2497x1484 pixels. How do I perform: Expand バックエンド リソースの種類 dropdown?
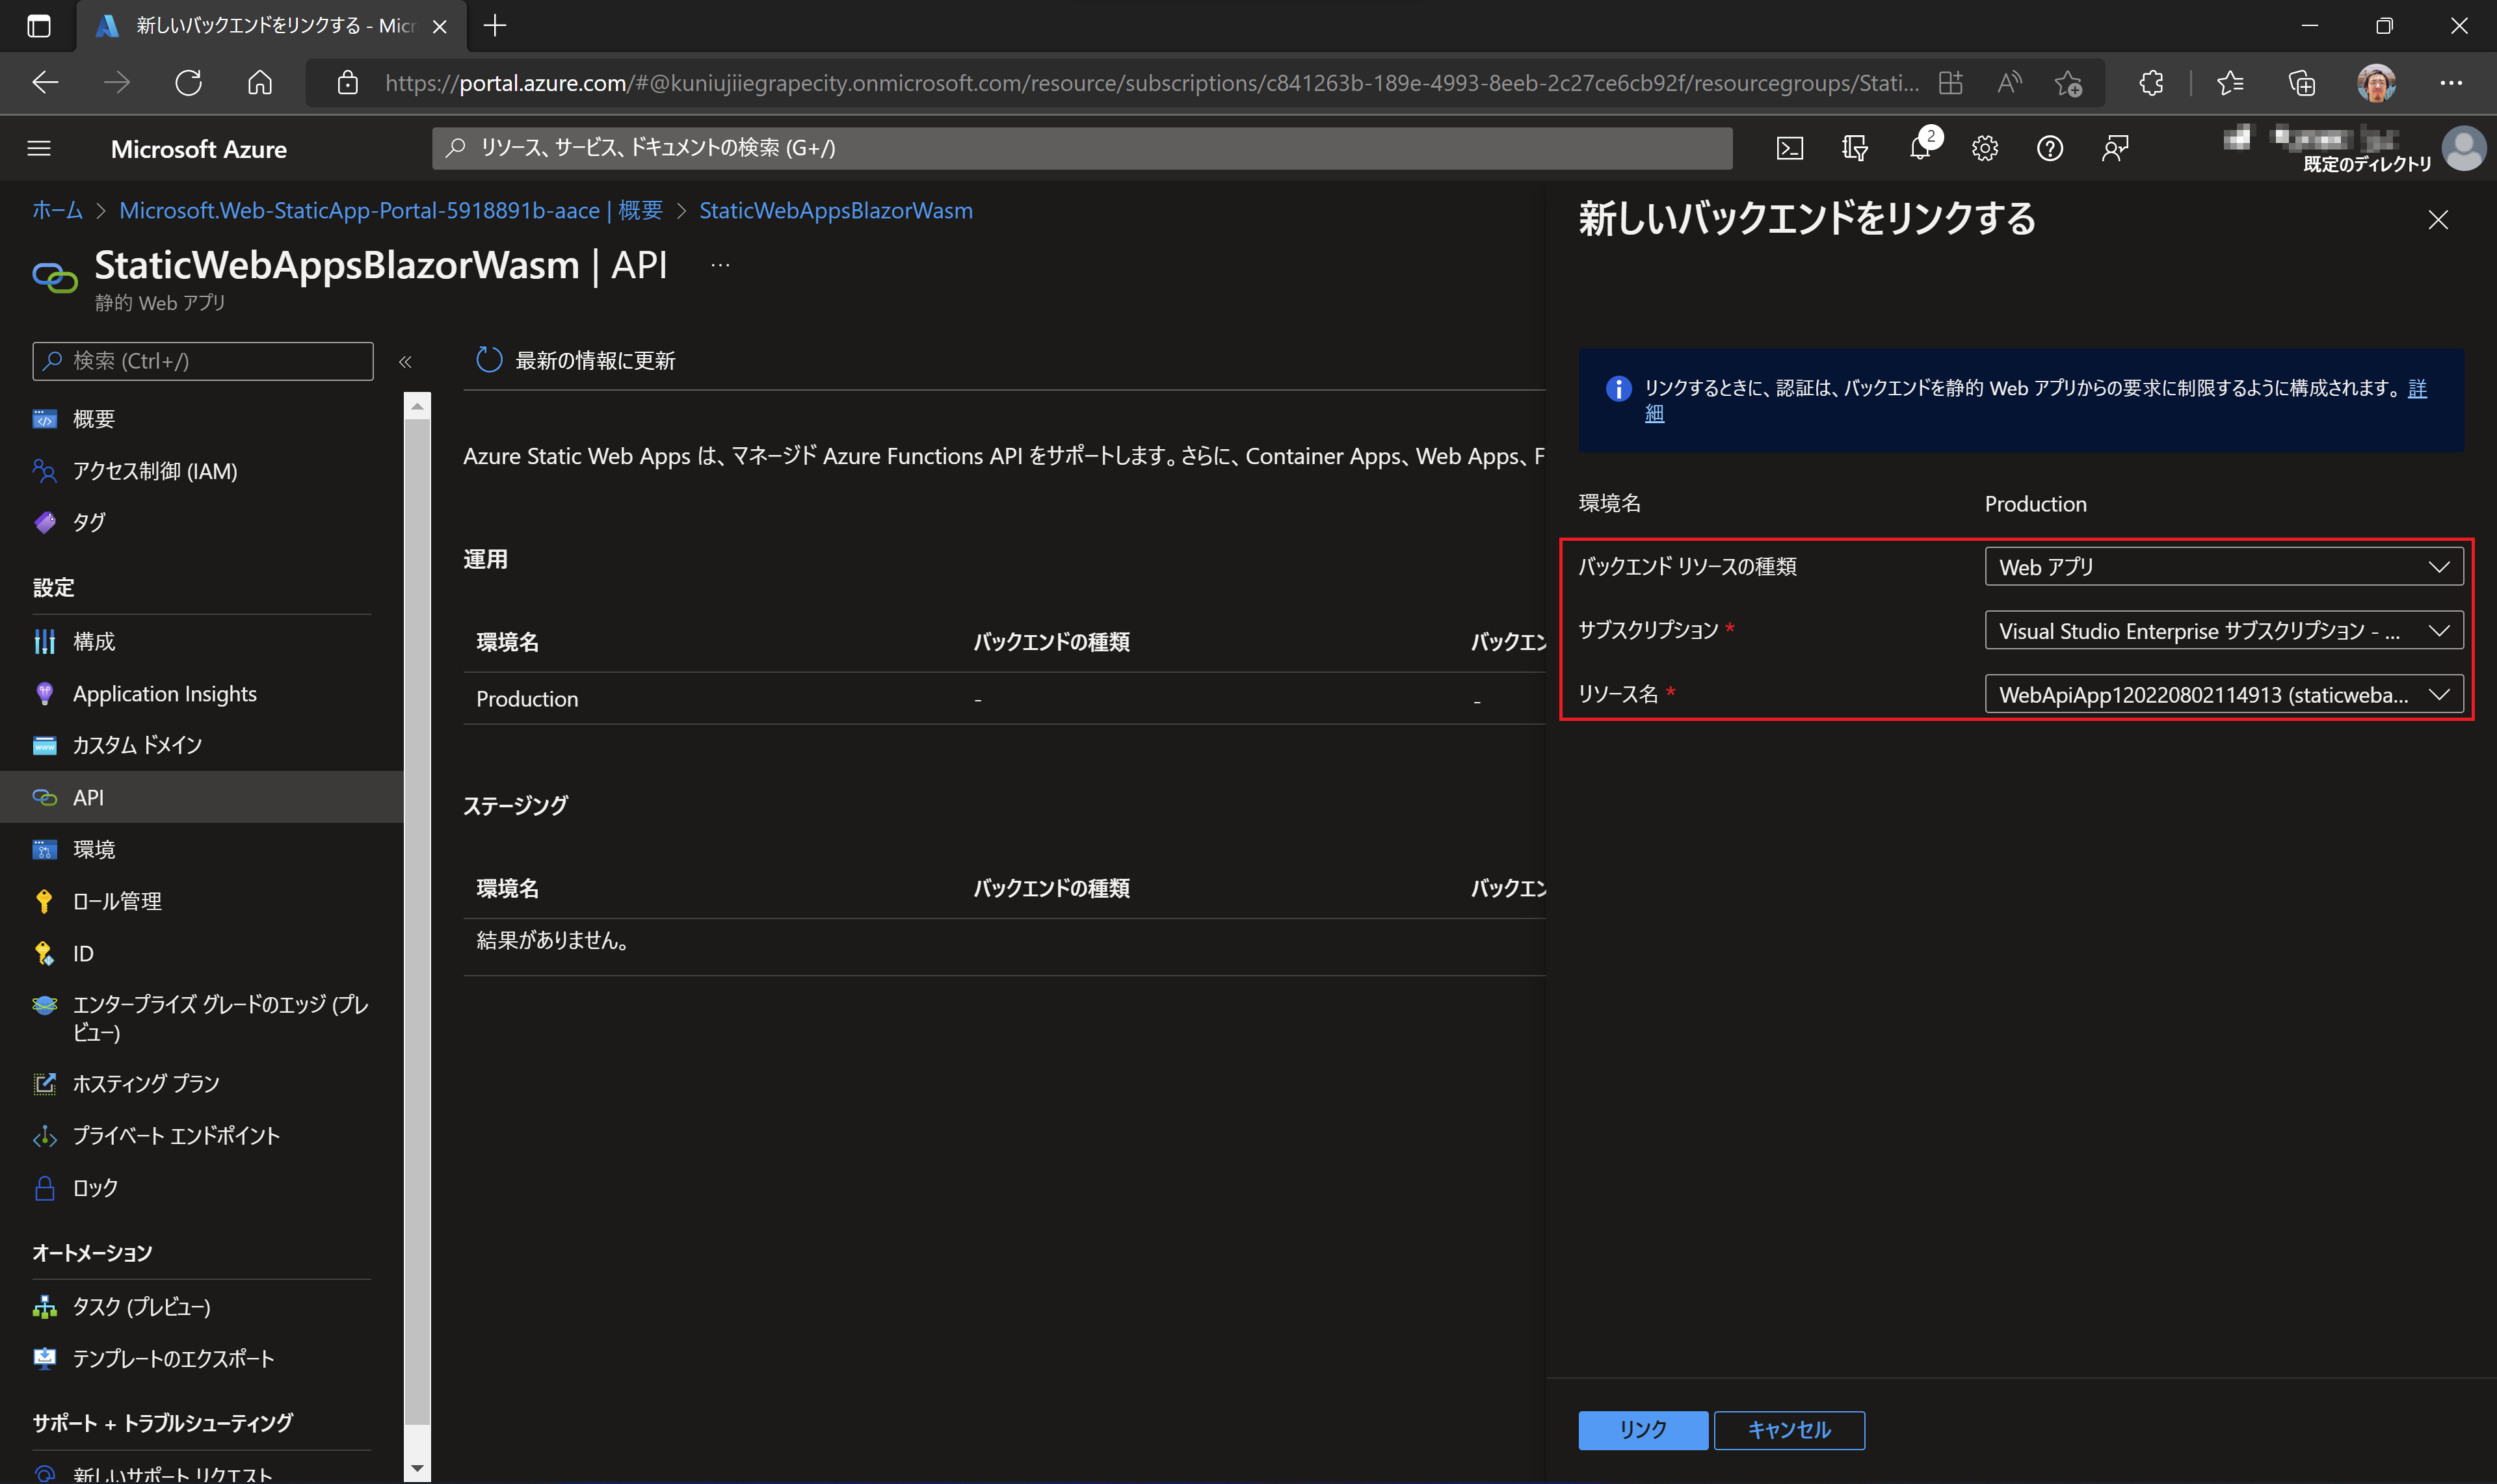tap(2223, 567)
